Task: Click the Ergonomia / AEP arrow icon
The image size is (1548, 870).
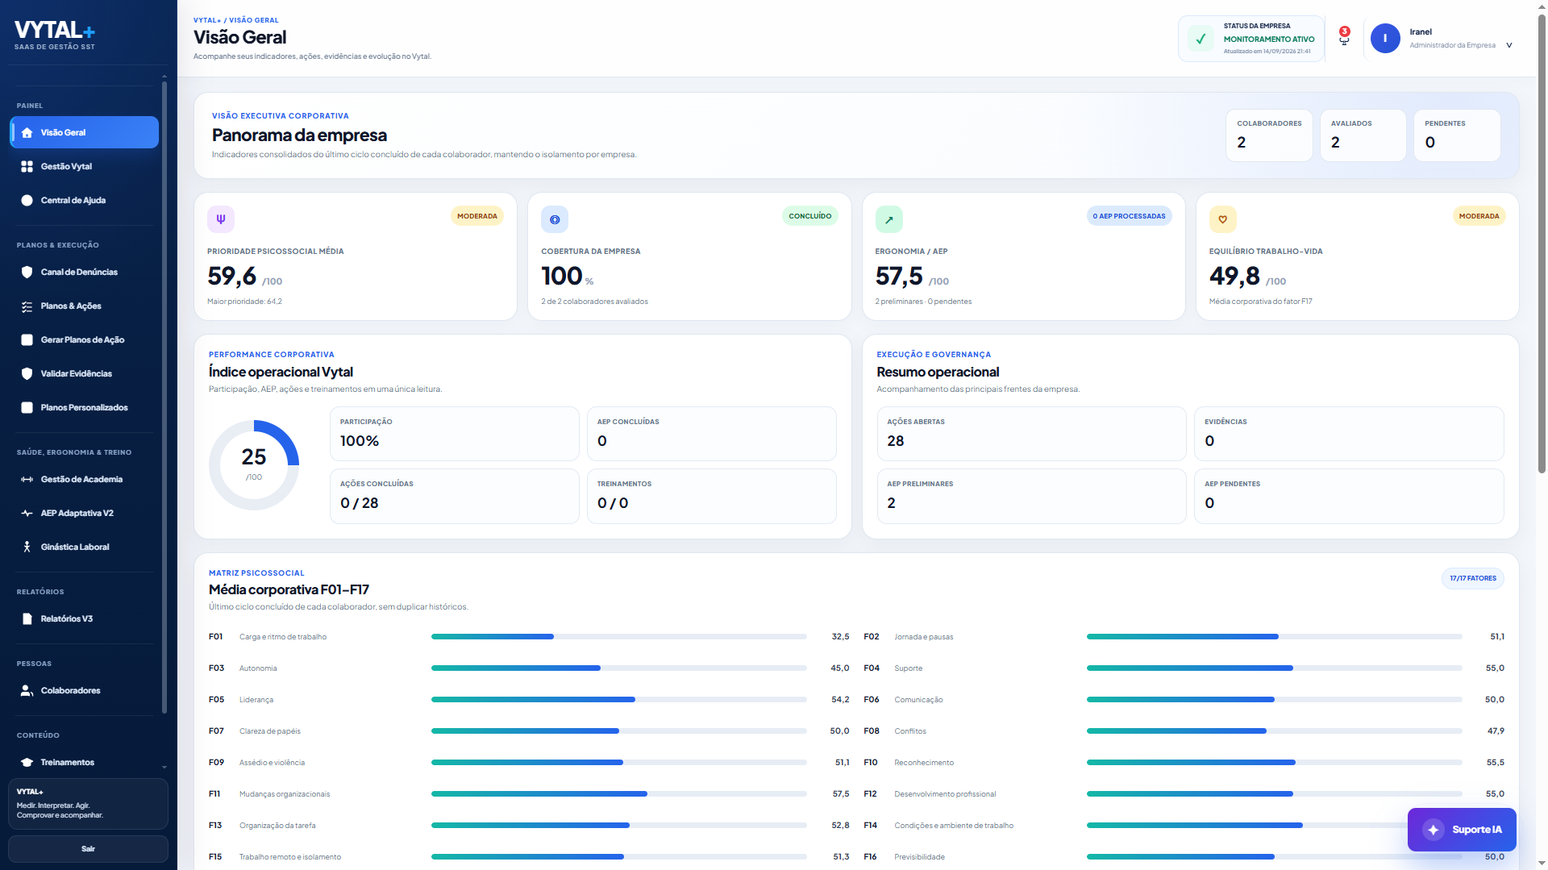Action: (888, 219)
